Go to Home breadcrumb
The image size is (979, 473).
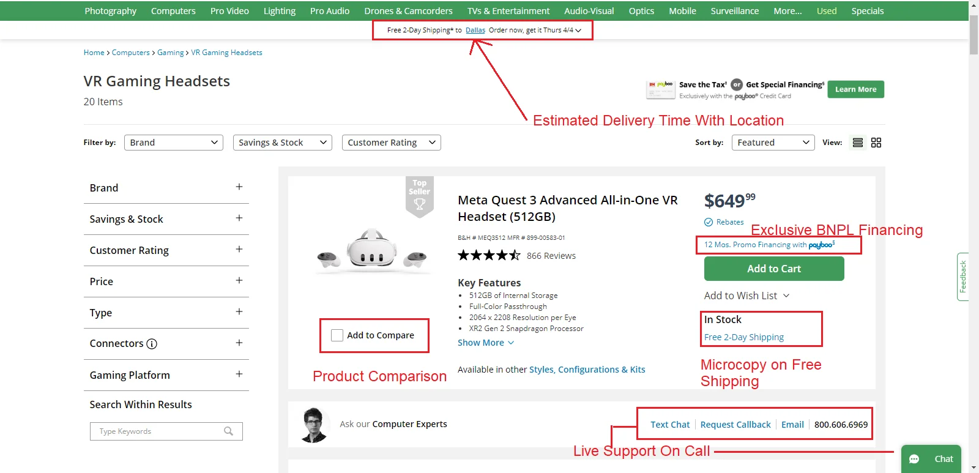94,53
